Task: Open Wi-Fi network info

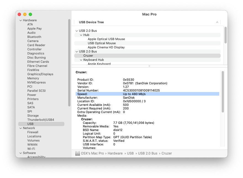Action: click(x=31, y=149)
